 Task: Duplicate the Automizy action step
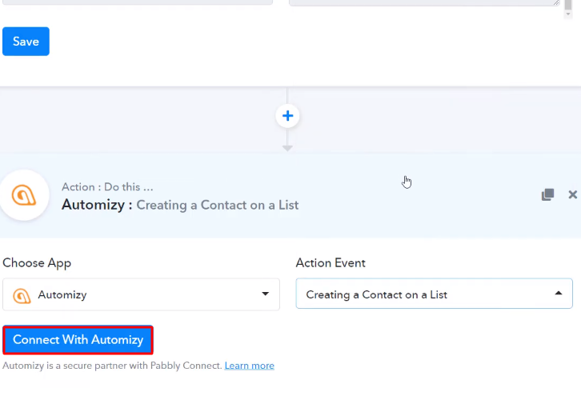[547, 194]
